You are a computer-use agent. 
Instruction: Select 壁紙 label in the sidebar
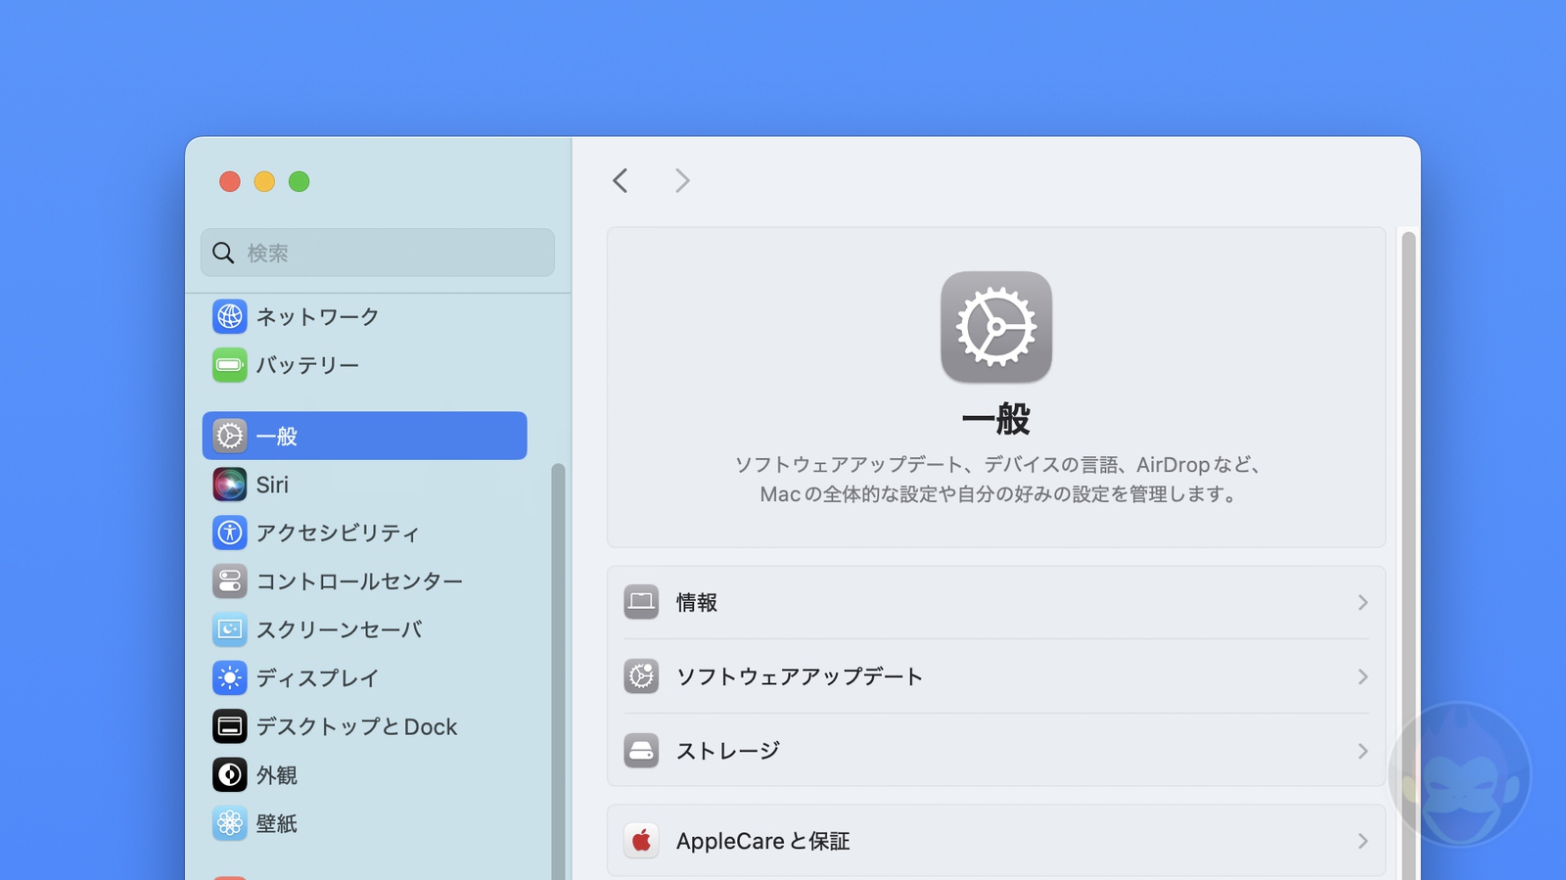(277, 823)
